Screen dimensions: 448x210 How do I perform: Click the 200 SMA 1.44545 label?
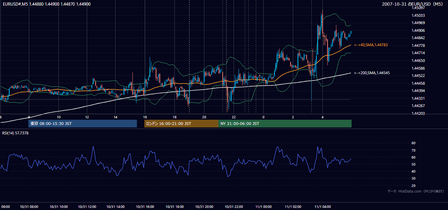click(372, 73)
